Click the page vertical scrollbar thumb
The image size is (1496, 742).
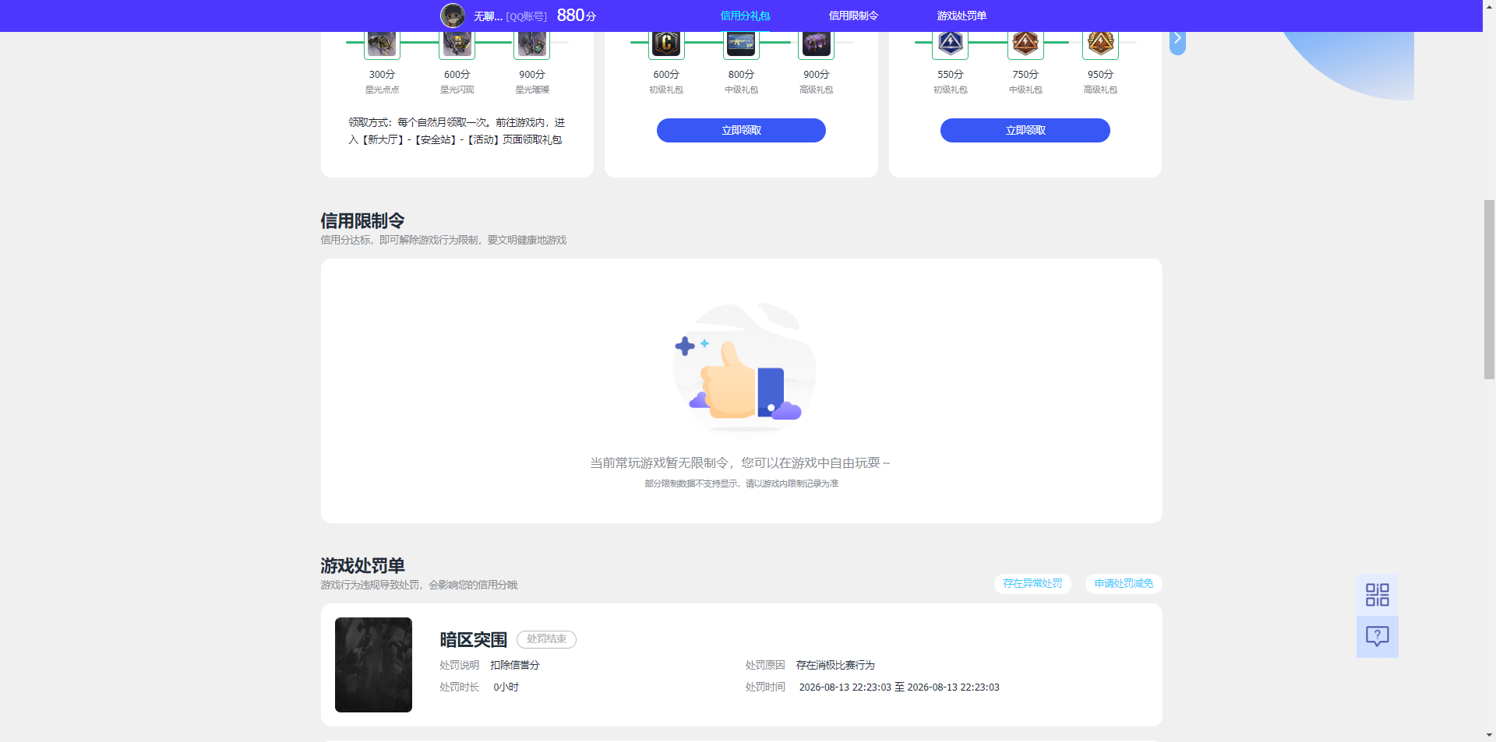coord(1489,290)
